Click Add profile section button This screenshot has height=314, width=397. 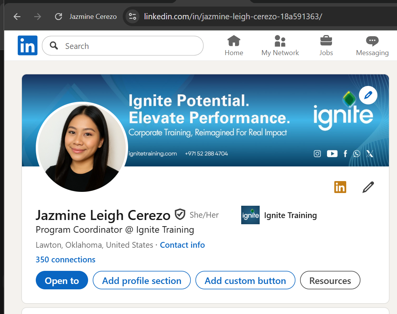142,280
